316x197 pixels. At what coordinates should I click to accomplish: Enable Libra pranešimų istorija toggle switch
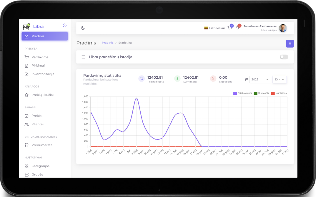[x=284, y=57]
